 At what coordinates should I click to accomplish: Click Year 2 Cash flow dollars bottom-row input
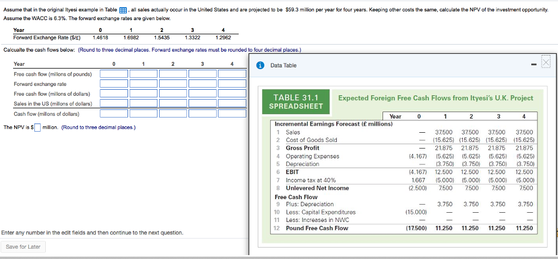click(173, 114)
